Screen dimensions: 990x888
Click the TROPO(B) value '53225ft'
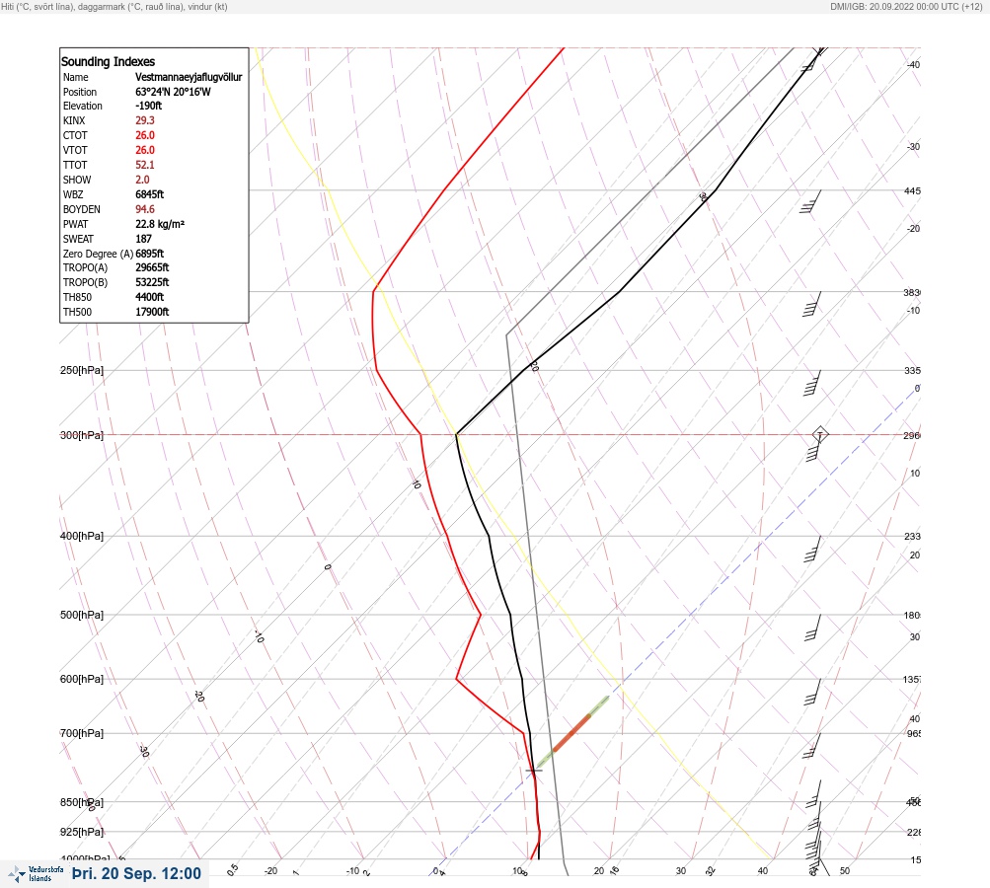pos(152,282)
